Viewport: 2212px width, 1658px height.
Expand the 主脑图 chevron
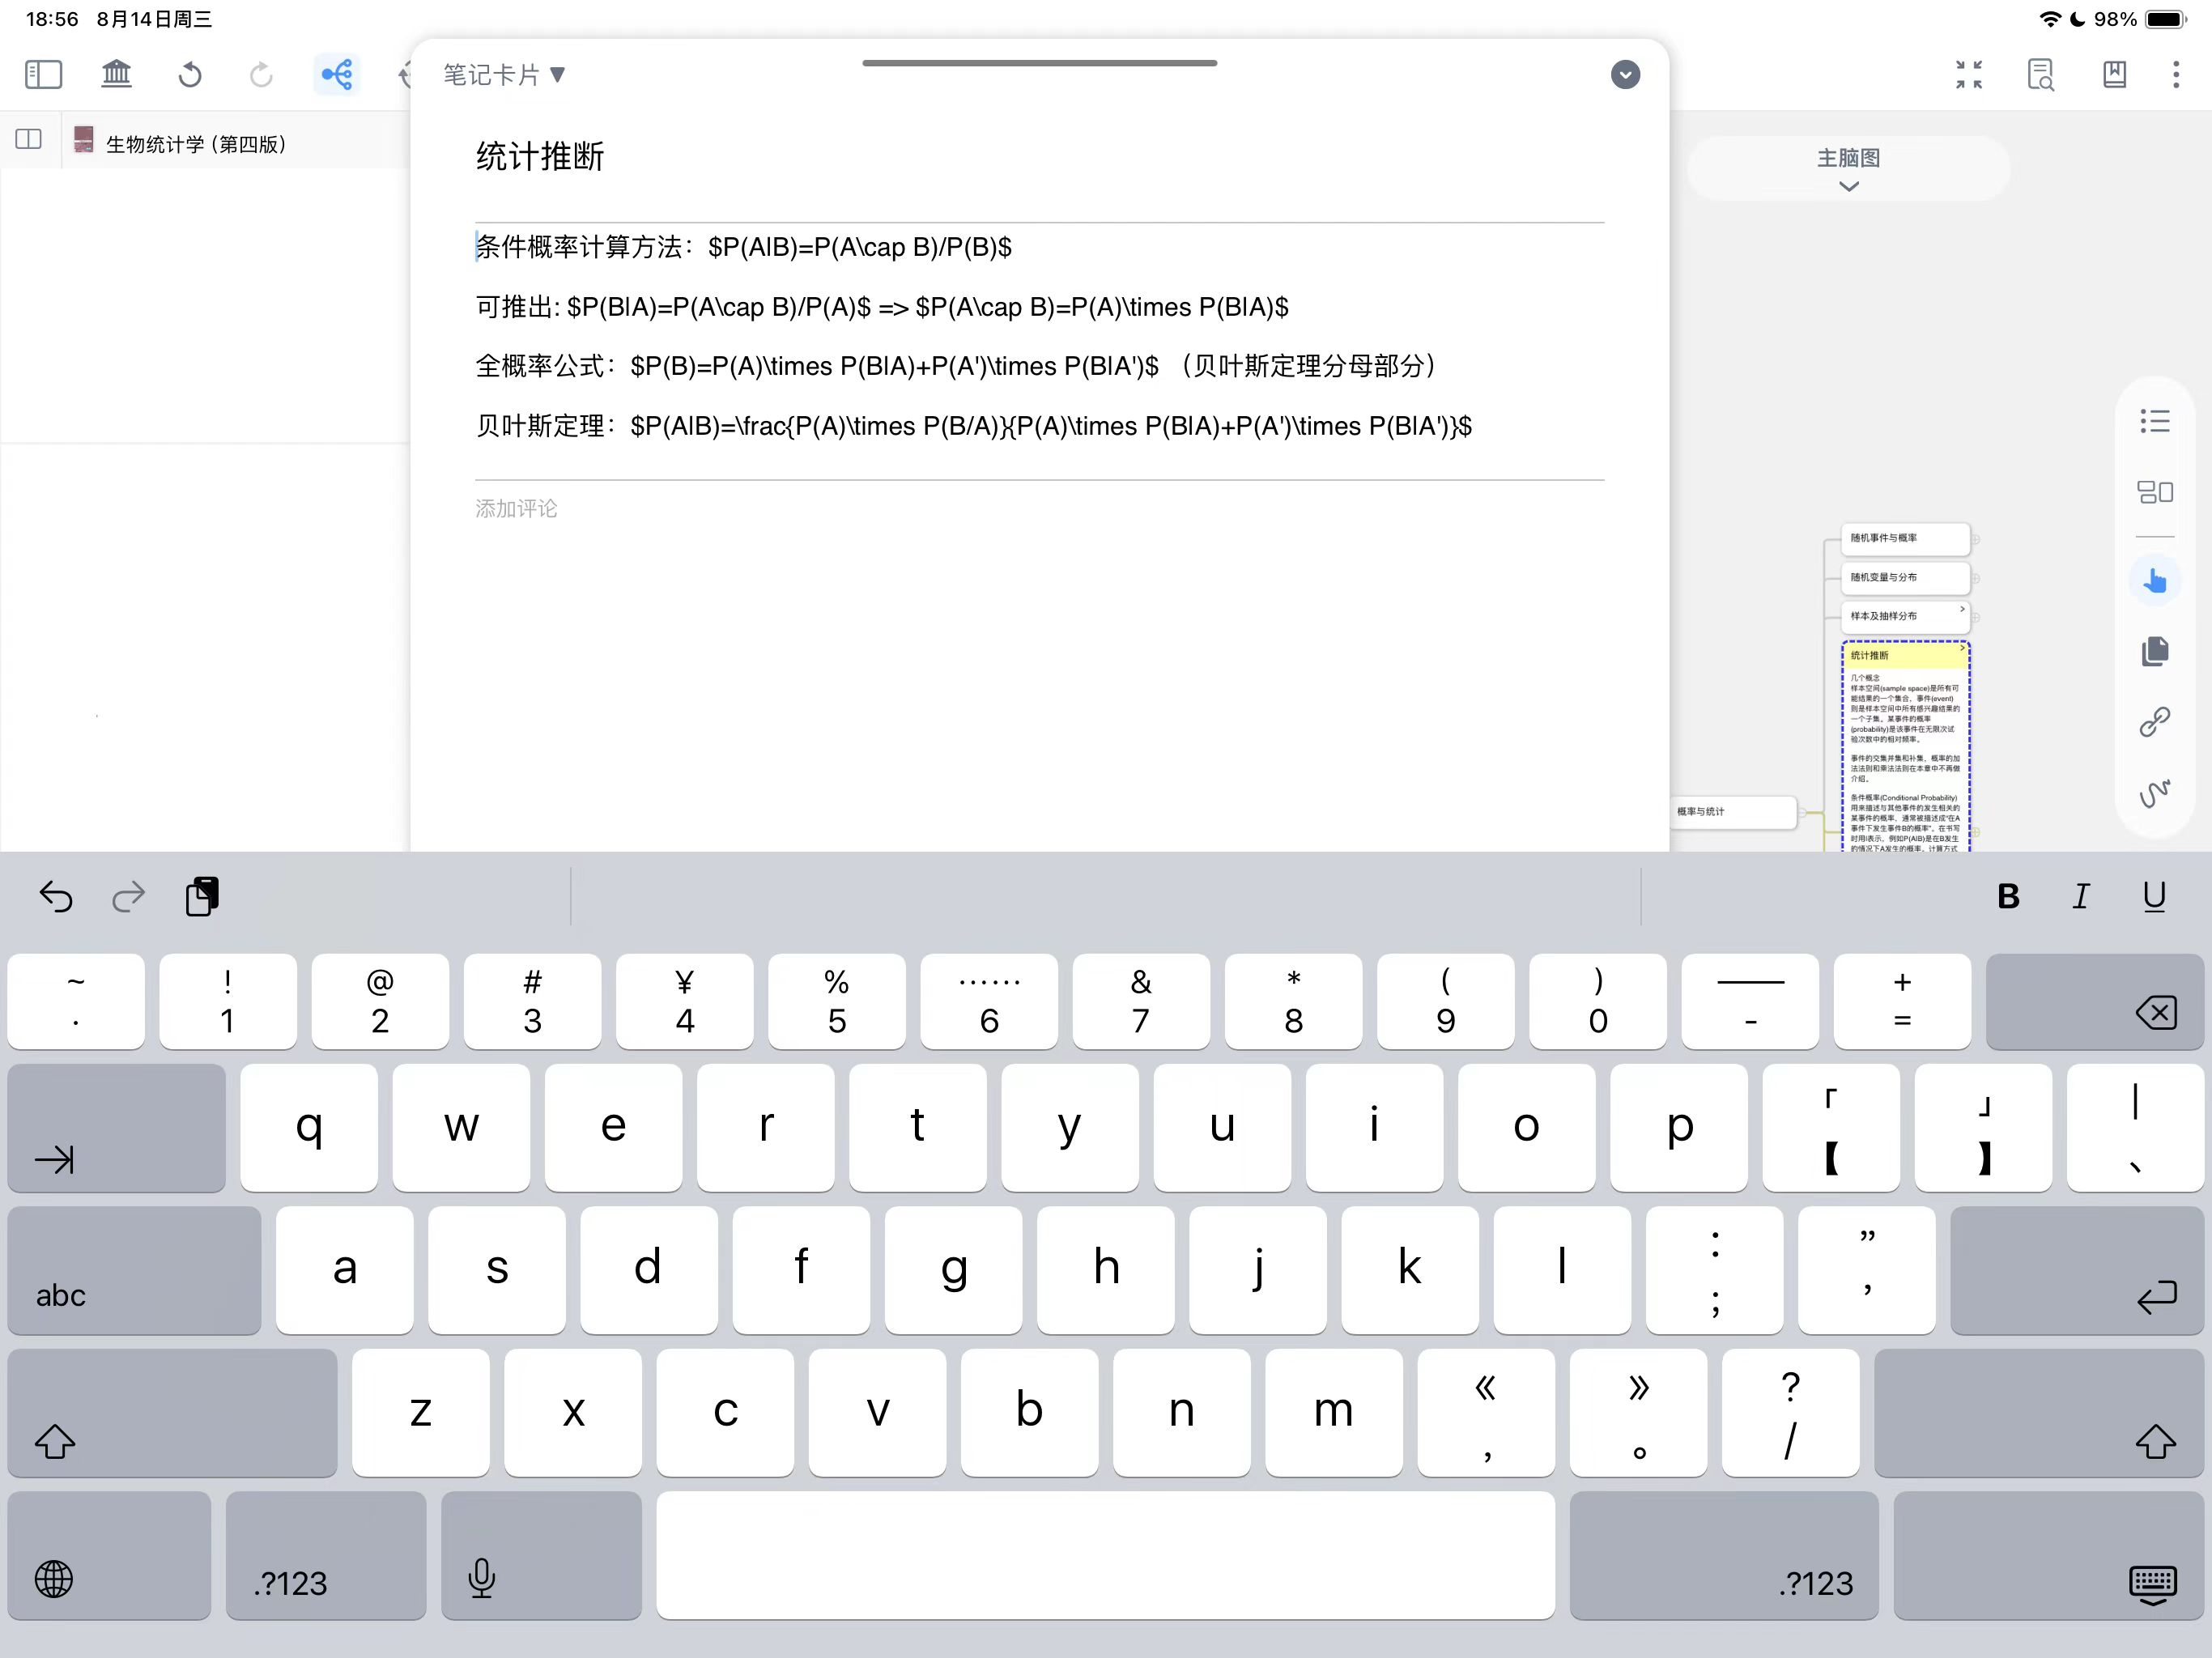click(x=1848, y=186)
